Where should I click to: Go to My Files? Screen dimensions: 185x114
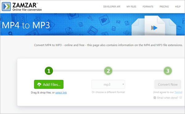131,7
